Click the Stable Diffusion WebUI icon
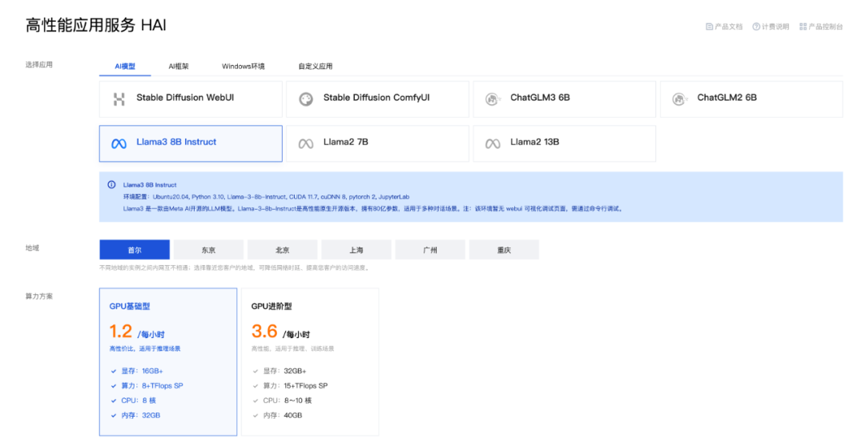865x447 pixels. point(119,99)
